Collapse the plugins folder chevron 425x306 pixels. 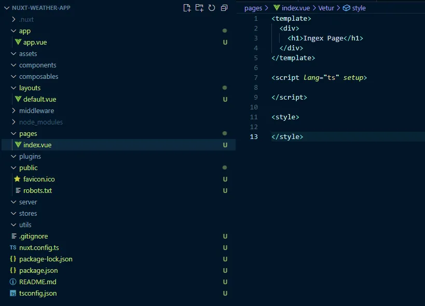[x=13, y=156]
